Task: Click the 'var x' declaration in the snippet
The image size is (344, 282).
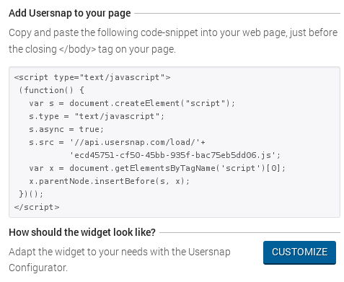Action: 41,168
